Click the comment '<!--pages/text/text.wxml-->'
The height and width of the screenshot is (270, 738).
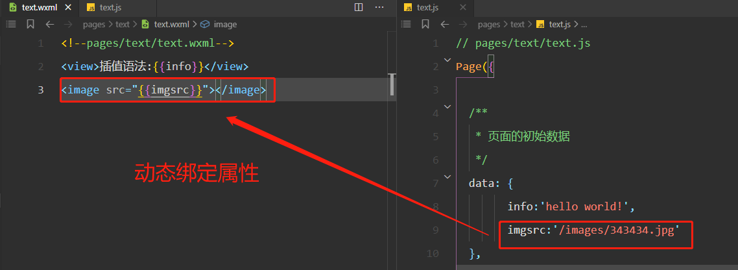coord(148,44)
